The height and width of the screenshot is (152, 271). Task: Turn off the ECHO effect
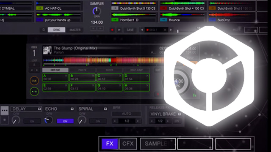[65, 121]
